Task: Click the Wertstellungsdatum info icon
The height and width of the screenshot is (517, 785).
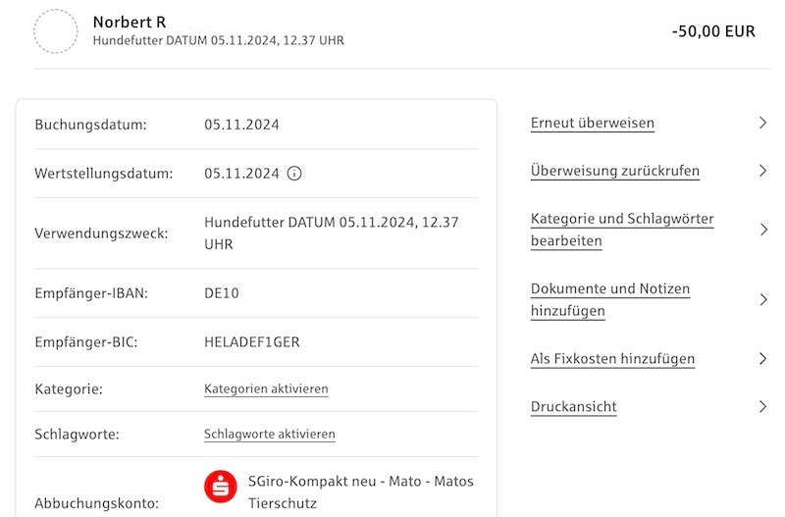Action: pos(293,174)
